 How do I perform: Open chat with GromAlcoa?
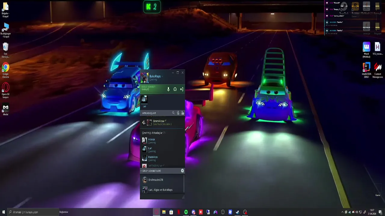[162, 122]
